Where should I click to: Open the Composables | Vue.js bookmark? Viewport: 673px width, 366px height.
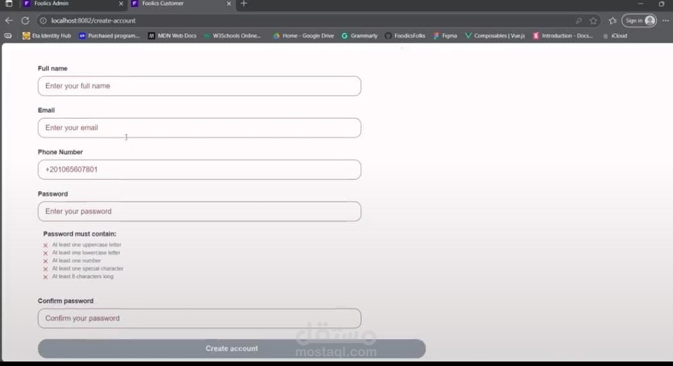point(495,35)
